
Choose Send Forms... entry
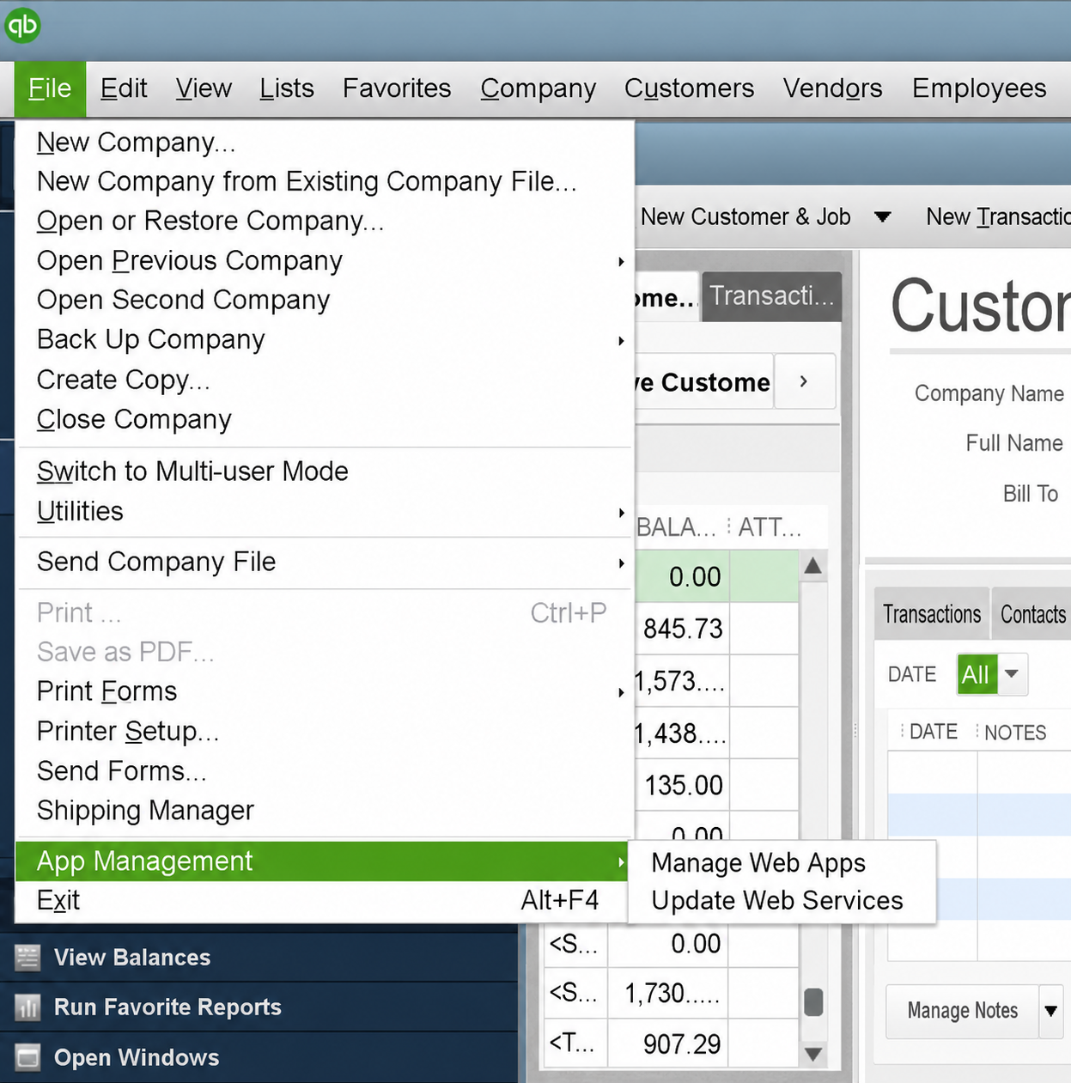325,771
